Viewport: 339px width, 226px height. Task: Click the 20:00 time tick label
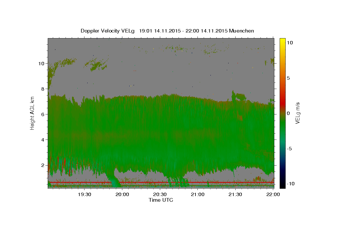[x=122, y=194]
